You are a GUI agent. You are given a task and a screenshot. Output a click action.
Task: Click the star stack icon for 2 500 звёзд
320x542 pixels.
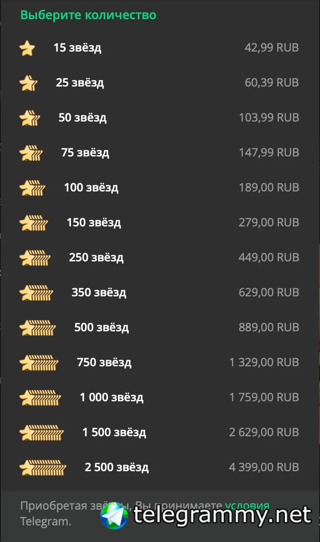[43, 467]
